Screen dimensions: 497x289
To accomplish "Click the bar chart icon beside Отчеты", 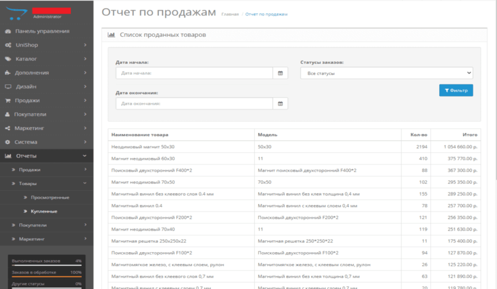I will click(x=8, y=156).
